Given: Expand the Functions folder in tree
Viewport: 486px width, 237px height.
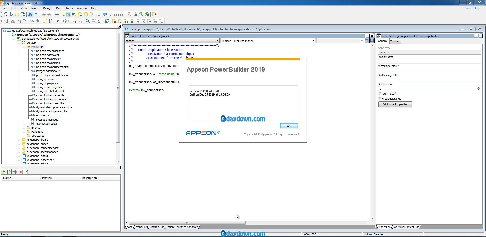Looking at the screenshot, I should (24, 132).
